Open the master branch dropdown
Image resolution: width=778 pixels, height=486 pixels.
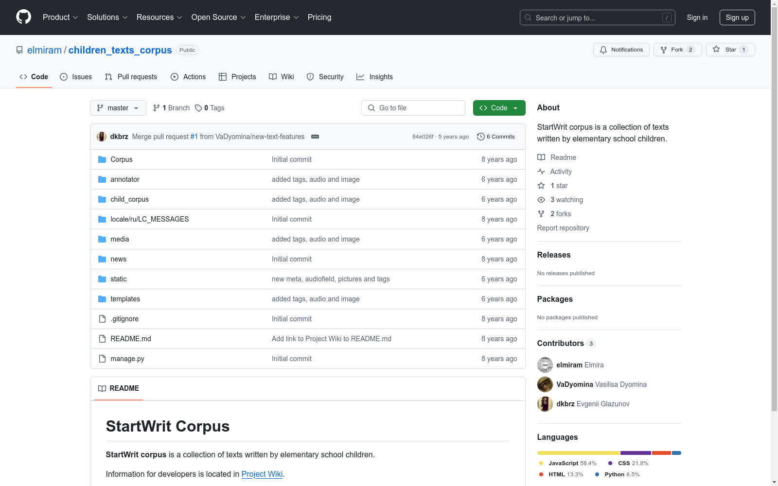point(118,108)
